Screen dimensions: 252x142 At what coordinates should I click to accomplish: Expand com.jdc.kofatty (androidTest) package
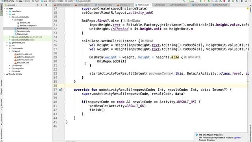coord(10,37)
